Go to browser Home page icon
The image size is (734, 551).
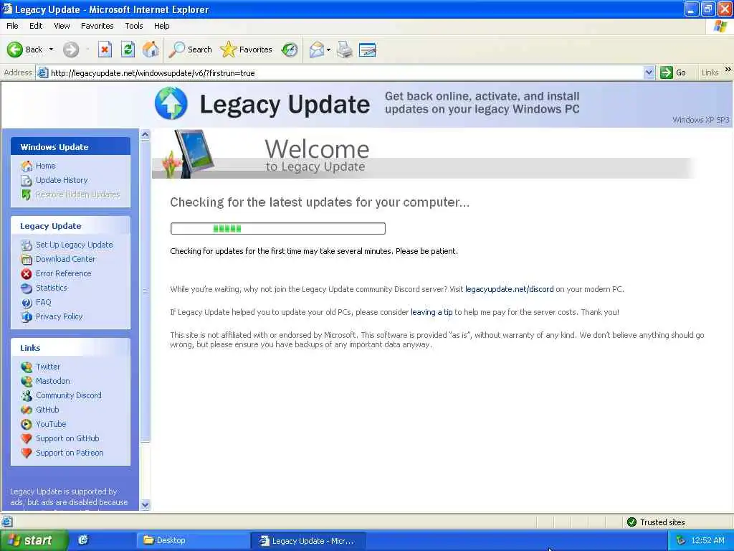[151, 50]
